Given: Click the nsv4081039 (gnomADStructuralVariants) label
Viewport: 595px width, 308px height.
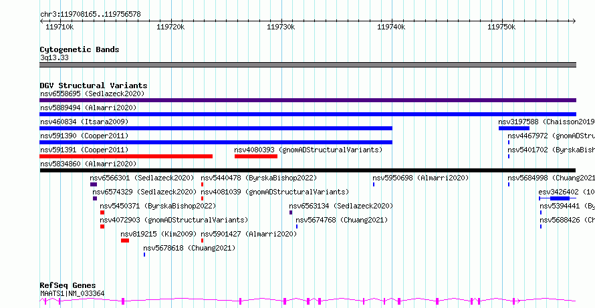Looking at the screenshot, I should click(275, 192).
